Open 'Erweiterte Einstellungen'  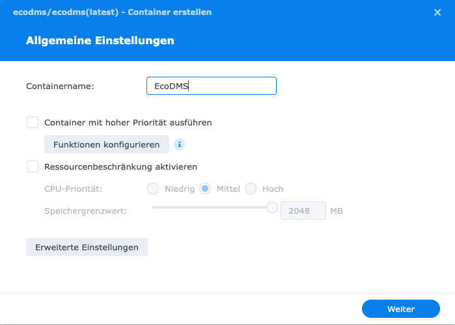tap(87, 247)
